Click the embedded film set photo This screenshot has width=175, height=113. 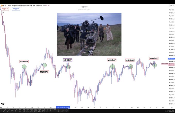pos(89,34)
